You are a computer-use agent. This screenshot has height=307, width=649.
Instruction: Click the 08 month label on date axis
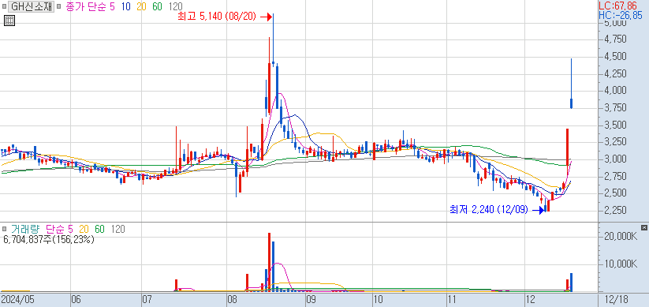pyautogui.click(x=232, y=299)
